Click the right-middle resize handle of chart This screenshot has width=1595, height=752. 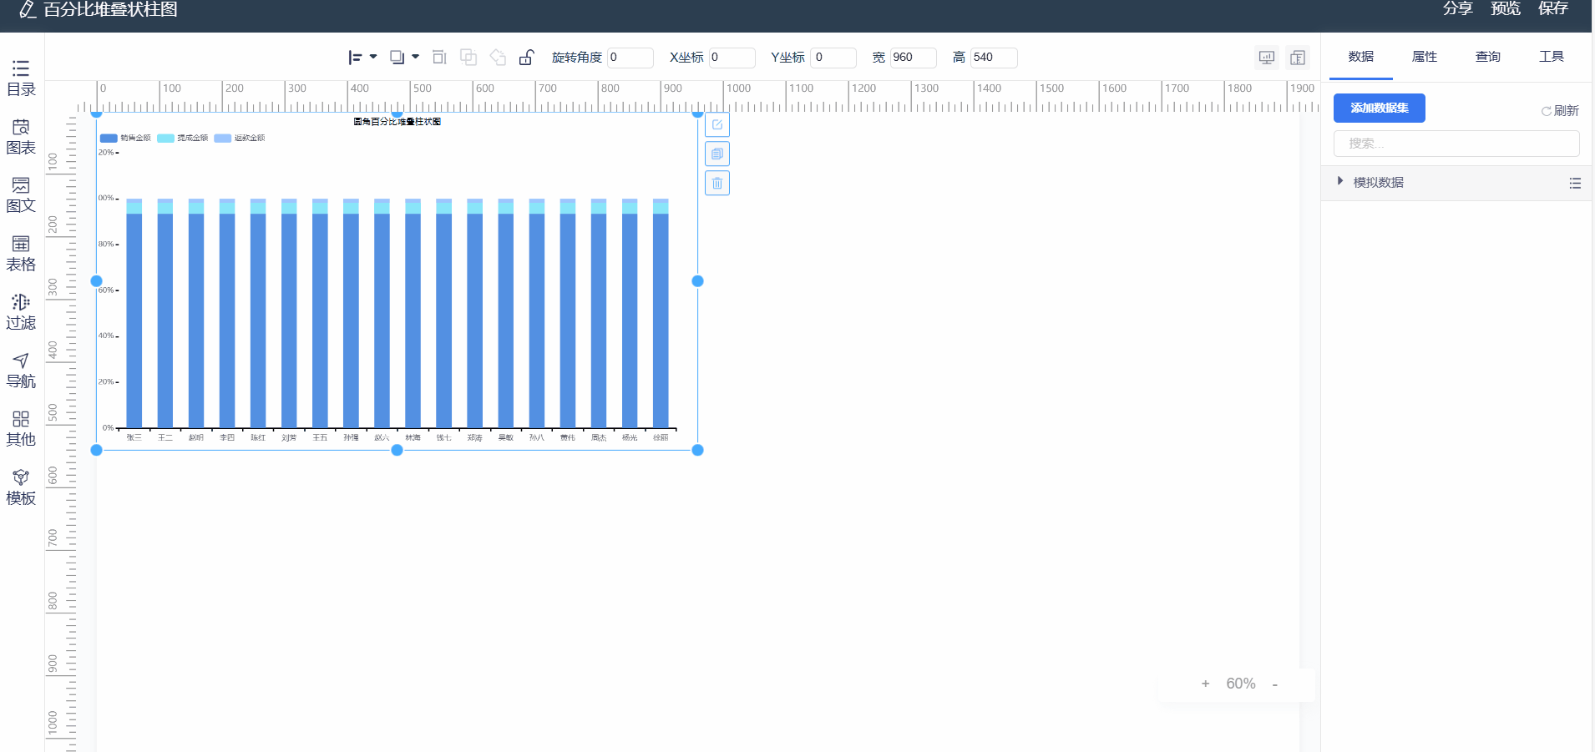697,281
